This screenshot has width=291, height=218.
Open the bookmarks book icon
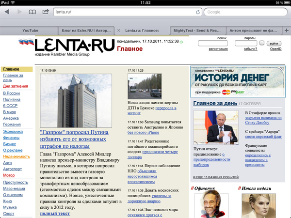click(x=32, y=11)
